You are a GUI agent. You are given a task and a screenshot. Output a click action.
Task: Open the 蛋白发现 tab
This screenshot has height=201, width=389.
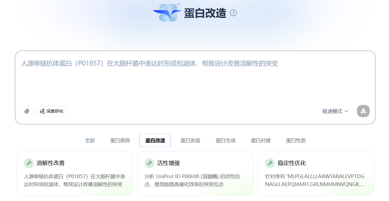pos(190,140)
